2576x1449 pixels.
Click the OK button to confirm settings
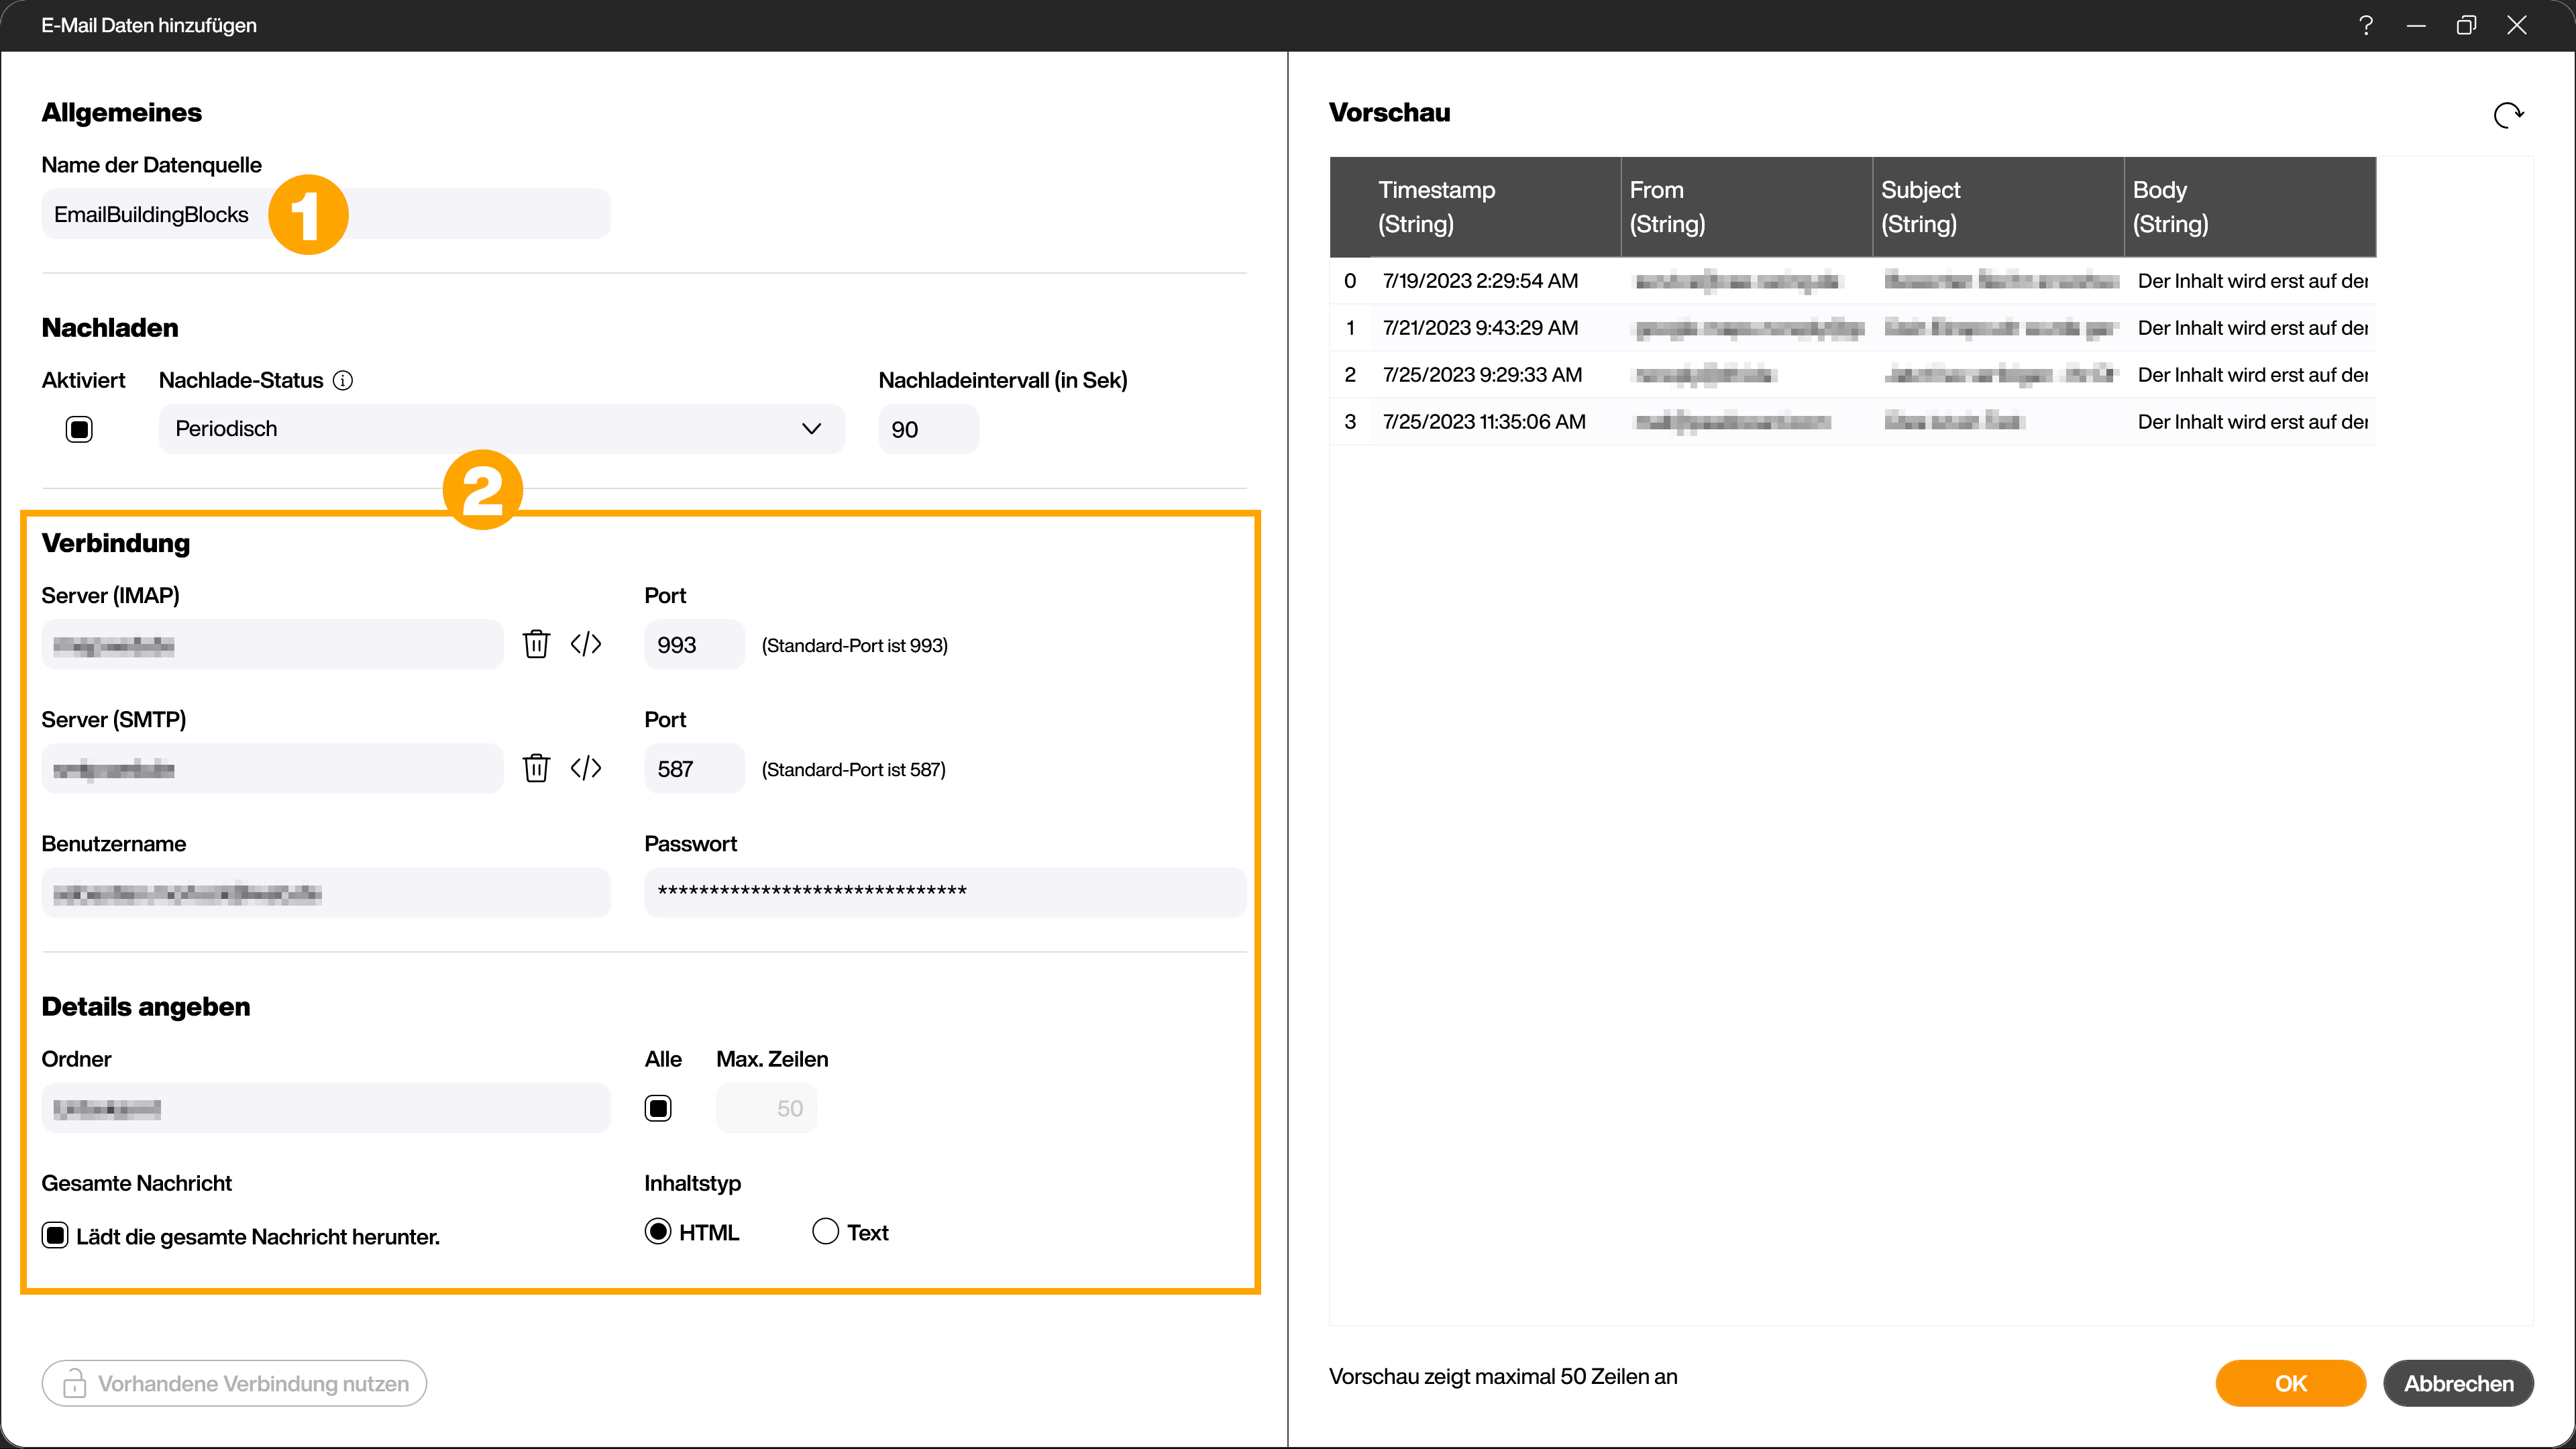click(2291, 1382)
